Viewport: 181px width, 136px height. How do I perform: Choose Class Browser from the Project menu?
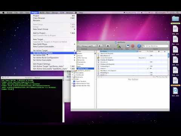[x=54, y=18]
